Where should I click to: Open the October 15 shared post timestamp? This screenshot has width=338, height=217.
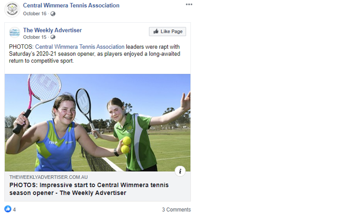click(35, 37)
